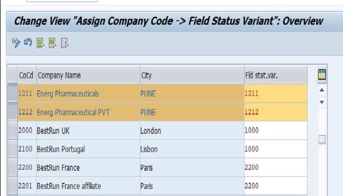Viewport: 343px width, 196px height.
Task: Click the select-all corner cell of table
Action: [x=13, y=75]
